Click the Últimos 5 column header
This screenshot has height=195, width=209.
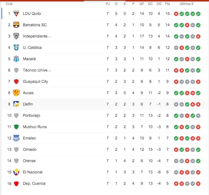[186, 4]
